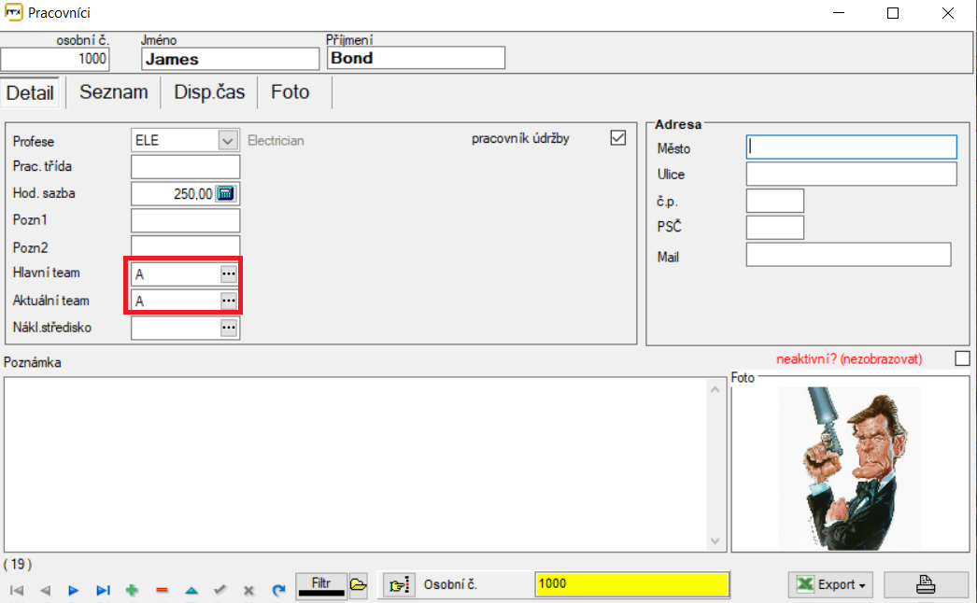The height and width of the screenshot is (603, 977).
Task: Maximize the Pracovníci window
Action: pos(893,13)
